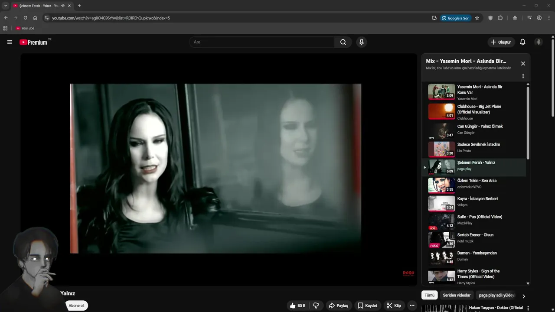The width and height of the screenshot is (555, 312).
Task: Click the video player to pause
Action: 219,169
